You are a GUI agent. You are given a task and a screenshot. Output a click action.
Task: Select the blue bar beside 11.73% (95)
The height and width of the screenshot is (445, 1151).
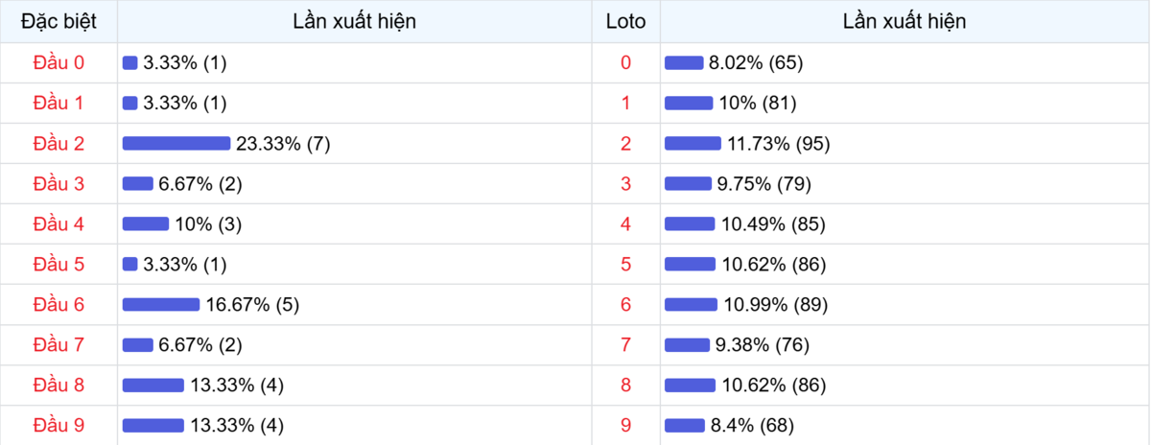693,144
